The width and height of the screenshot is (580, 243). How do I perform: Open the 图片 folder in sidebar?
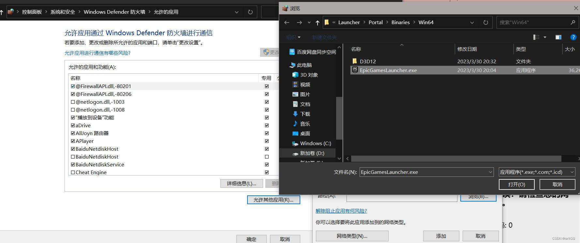301,94
